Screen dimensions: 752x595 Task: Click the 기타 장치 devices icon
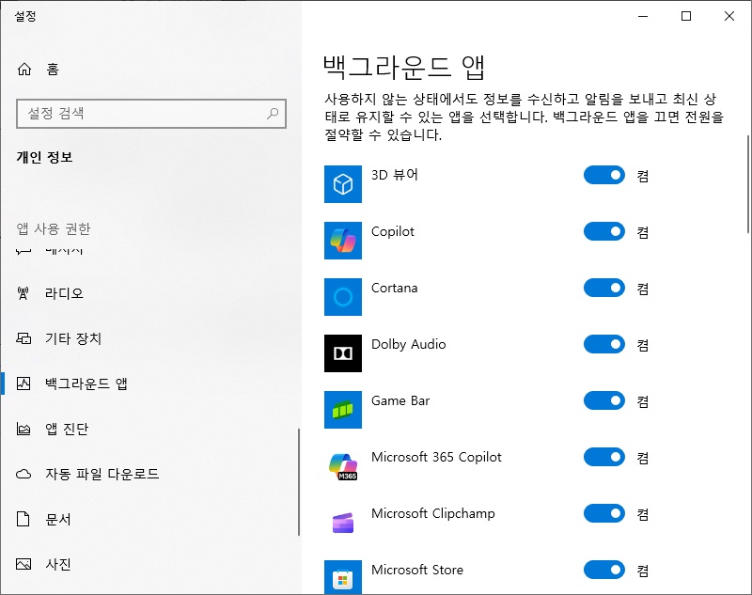click(23, 338)
